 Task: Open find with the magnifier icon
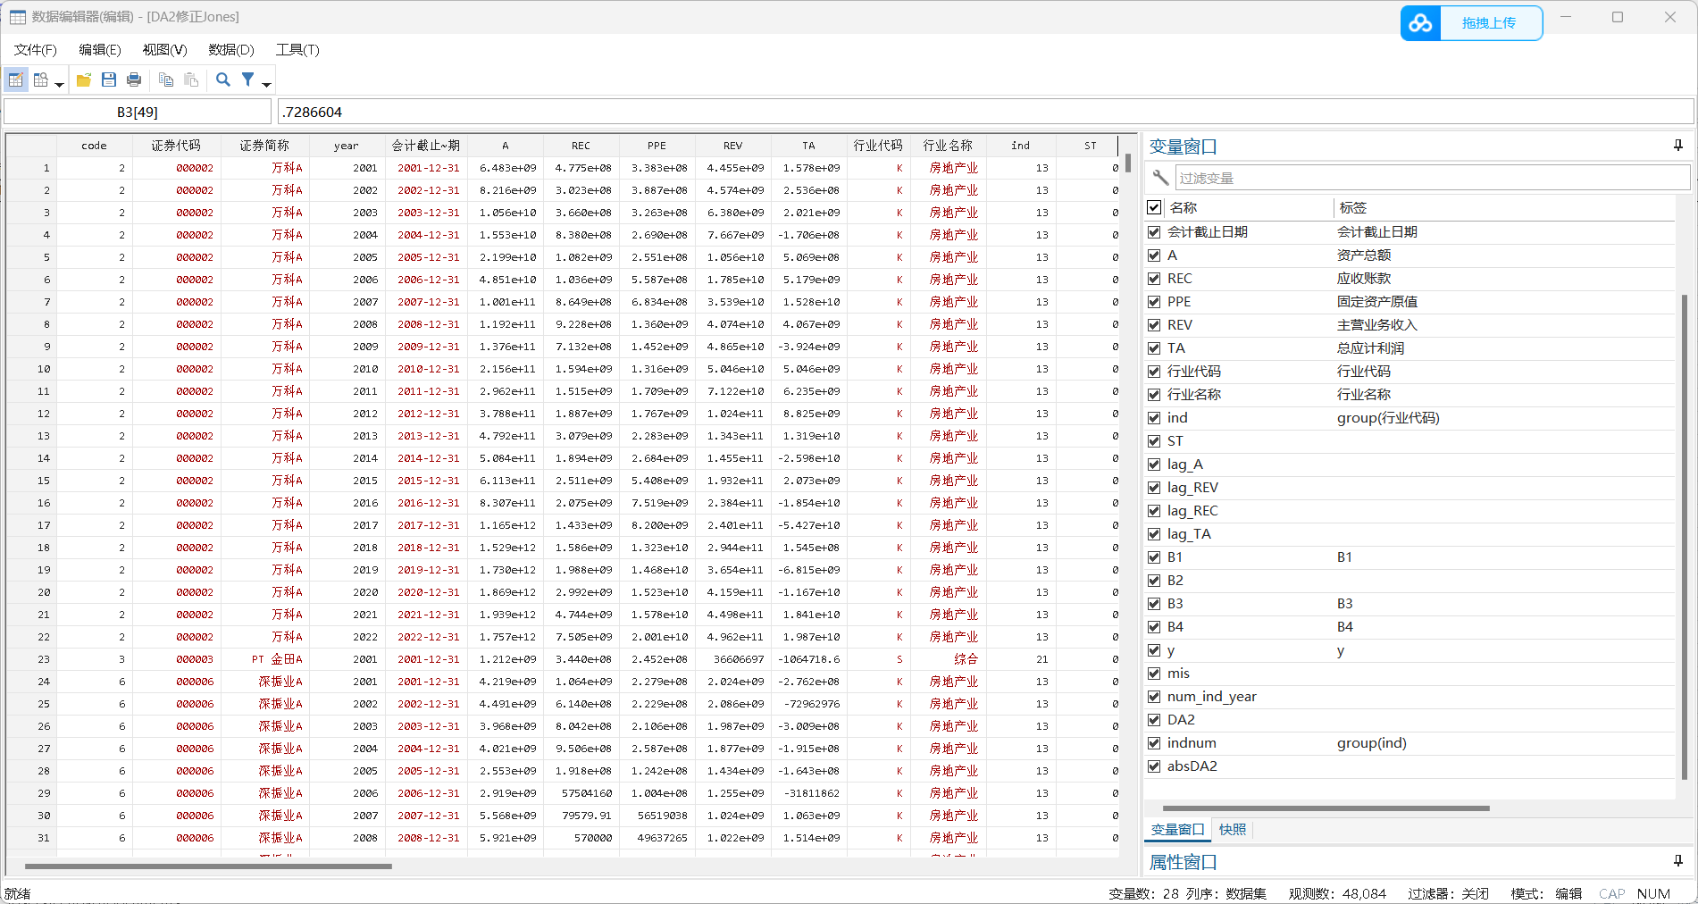(223, 80)
